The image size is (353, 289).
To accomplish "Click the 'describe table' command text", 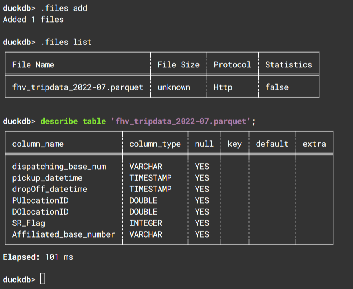I will [x=73, y=121].
